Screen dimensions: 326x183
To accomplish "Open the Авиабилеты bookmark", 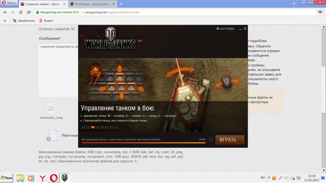I will [24, 21].
